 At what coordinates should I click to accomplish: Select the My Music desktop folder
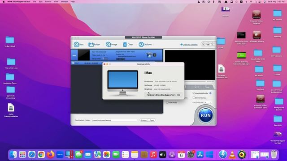[259, 71]
